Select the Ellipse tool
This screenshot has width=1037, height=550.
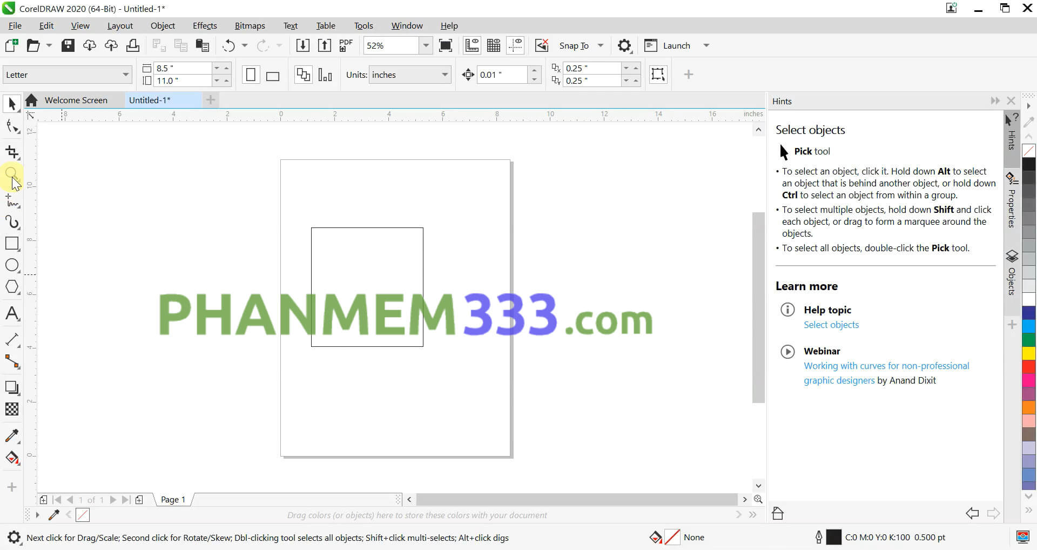(12, 265)
